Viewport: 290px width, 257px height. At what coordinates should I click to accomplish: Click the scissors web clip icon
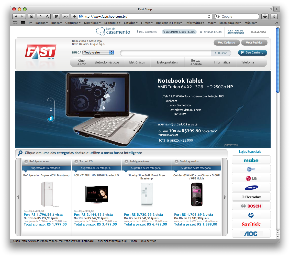(66, 16)
